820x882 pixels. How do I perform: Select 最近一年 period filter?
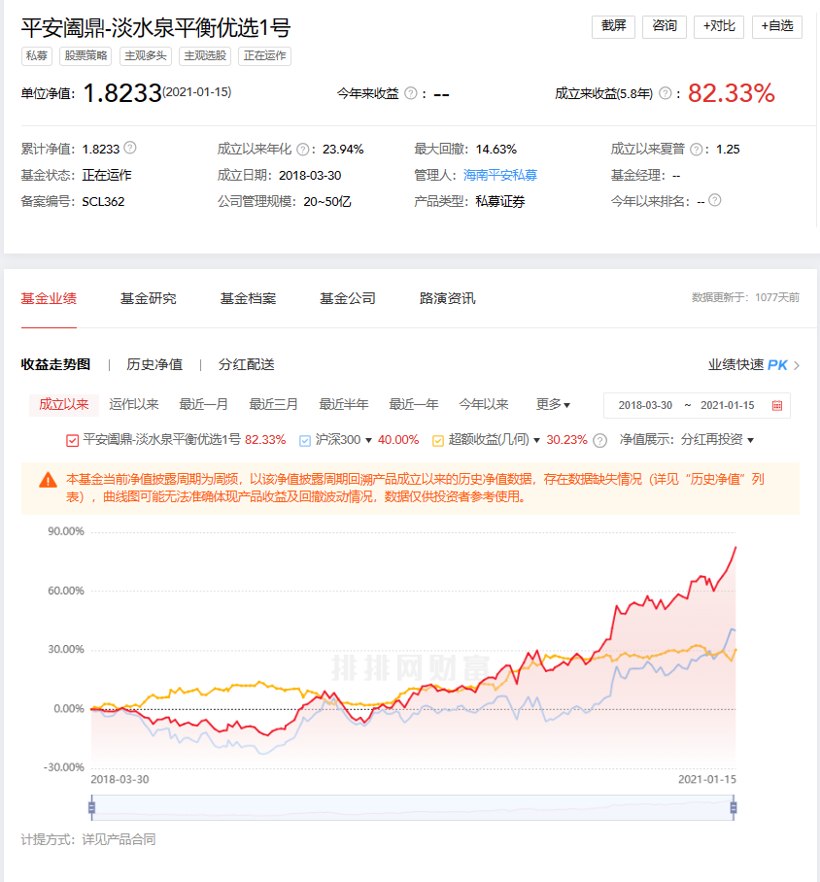click(x=414, y=404)
